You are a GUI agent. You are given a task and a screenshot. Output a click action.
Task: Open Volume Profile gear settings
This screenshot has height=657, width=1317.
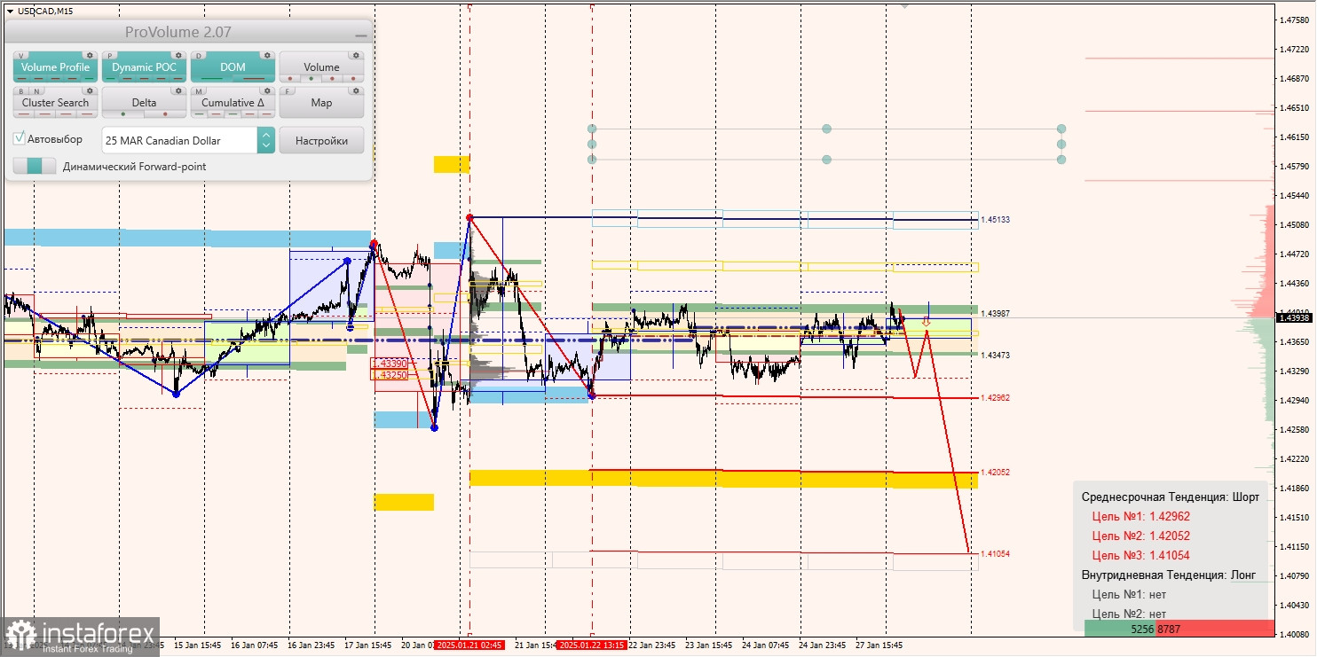coord(90,55)
